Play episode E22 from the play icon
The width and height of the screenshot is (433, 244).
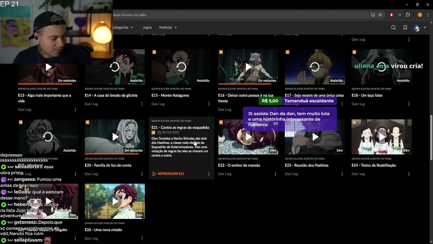pyautogui.click(x=248, y=137)
